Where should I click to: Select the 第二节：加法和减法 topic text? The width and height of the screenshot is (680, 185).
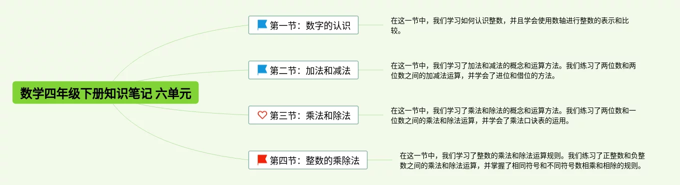(310, 70)
